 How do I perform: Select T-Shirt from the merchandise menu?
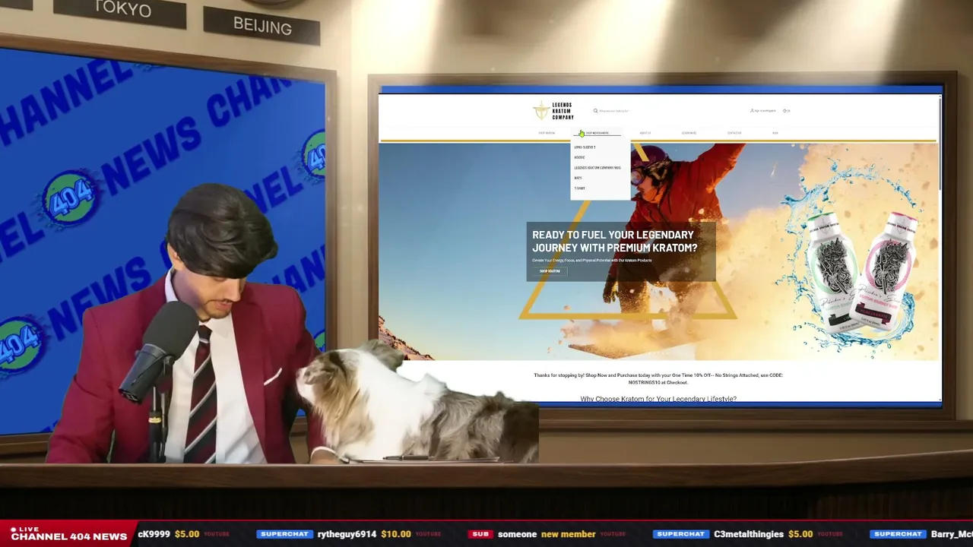(579, 188)
